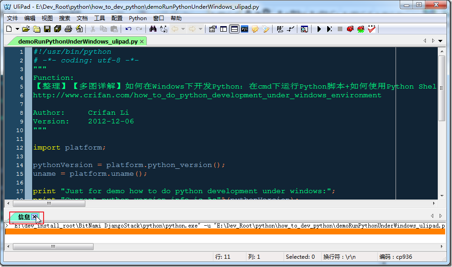Viewport: 452px width, 267px height.
Task: Click the session folders icon next to Open
Action: 37,29
